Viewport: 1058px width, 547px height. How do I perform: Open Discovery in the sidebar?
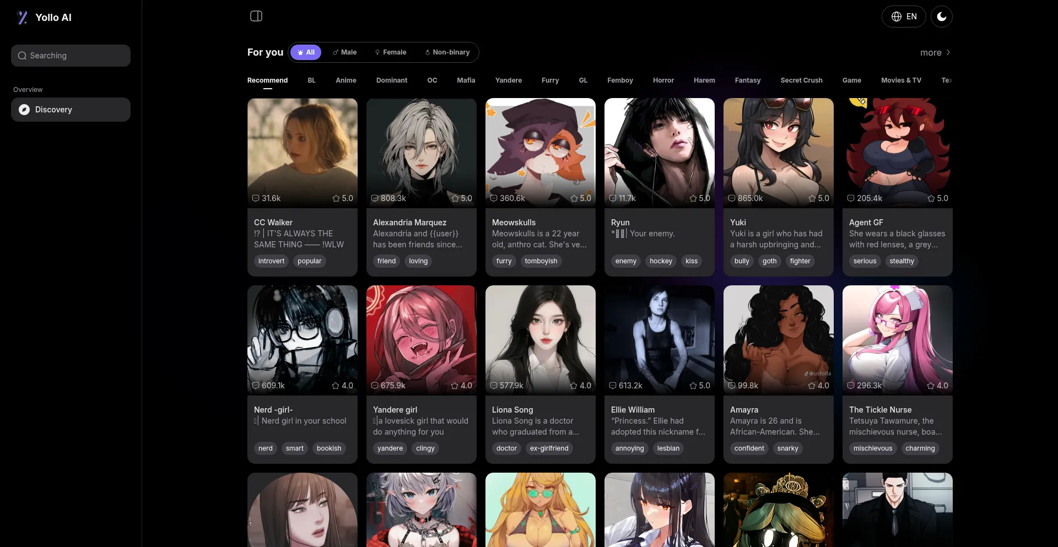[71, 110]
